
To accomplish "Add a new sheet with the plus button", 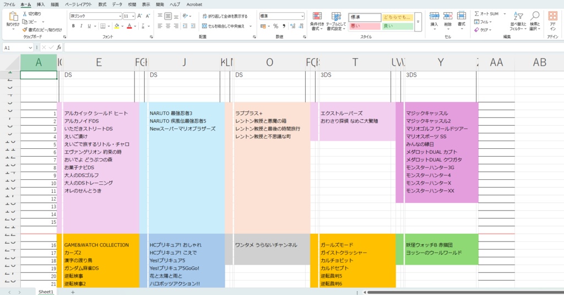I will click(73, 292).
